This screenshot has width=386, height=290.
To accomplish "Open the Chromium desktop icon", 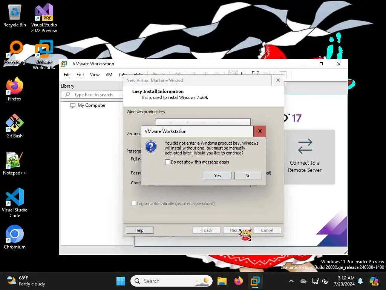I will (x=15, y=237).
